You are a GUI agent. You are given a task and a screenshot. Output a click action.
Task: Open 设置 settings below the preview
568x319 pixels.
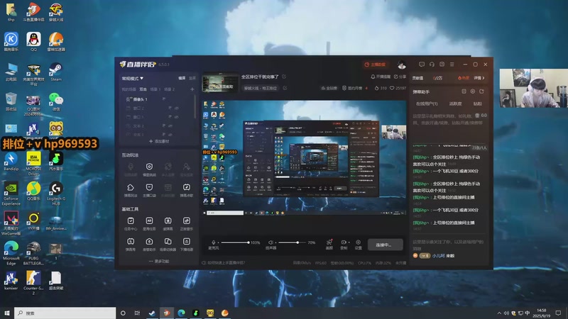pyautogui.click(x=358, y=245)
